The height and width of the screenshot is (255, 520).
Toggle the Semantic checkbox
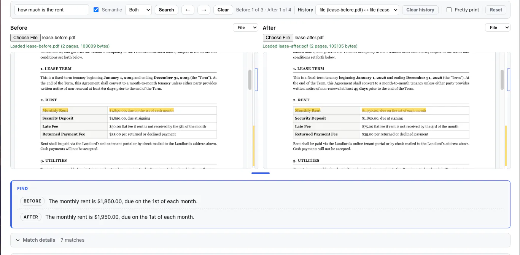coord(96,10)
